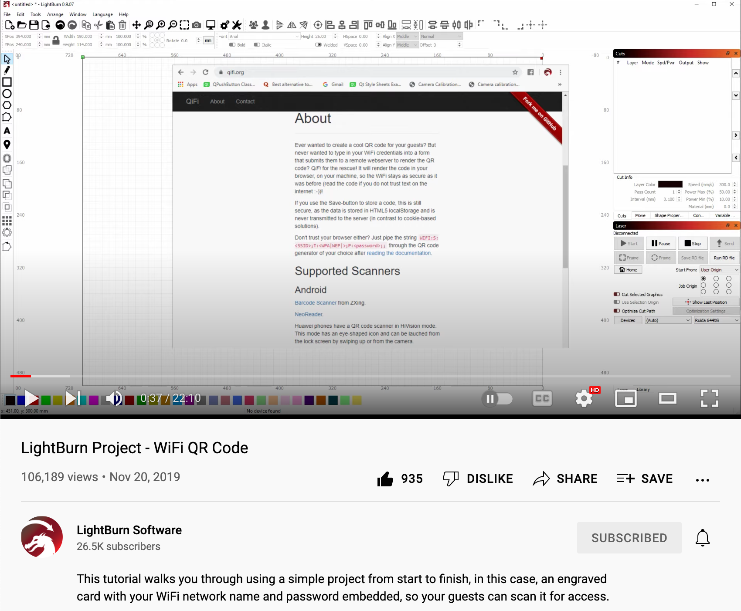Select the Ellipse tool
Screen dimensions: 741x611
point(7,94)
